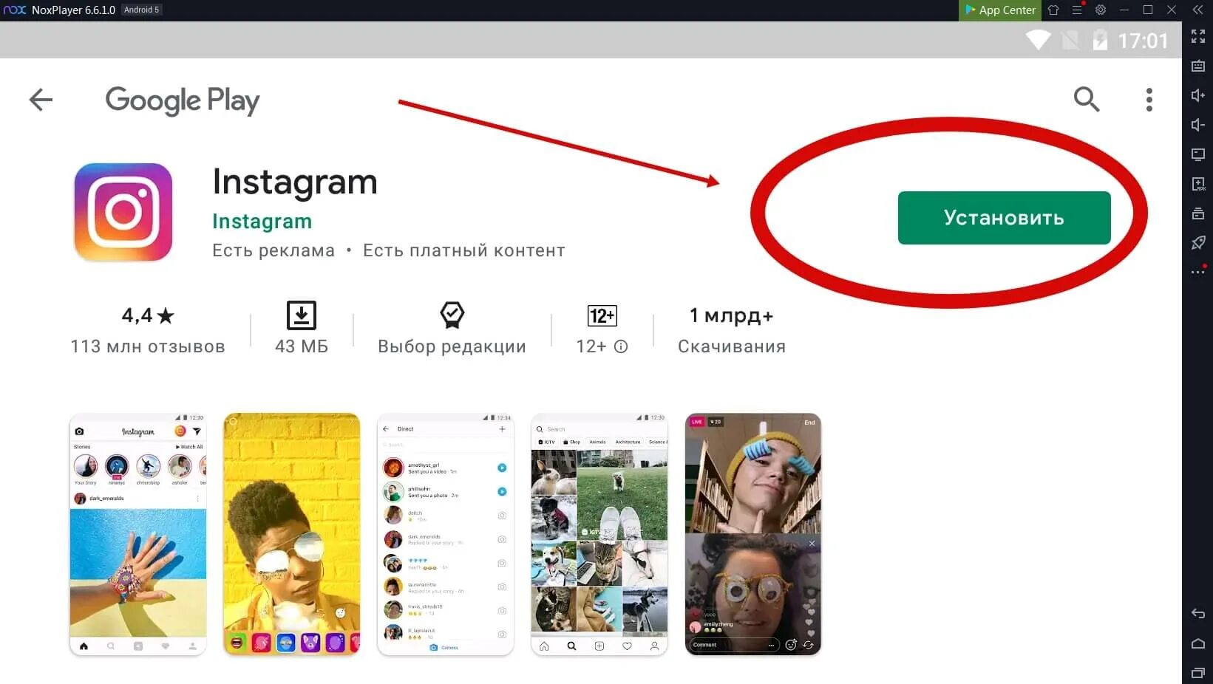Open the Direct messages screenshot thumbnail
This screenshot has height=684, width=1213.
click(446, 534)
